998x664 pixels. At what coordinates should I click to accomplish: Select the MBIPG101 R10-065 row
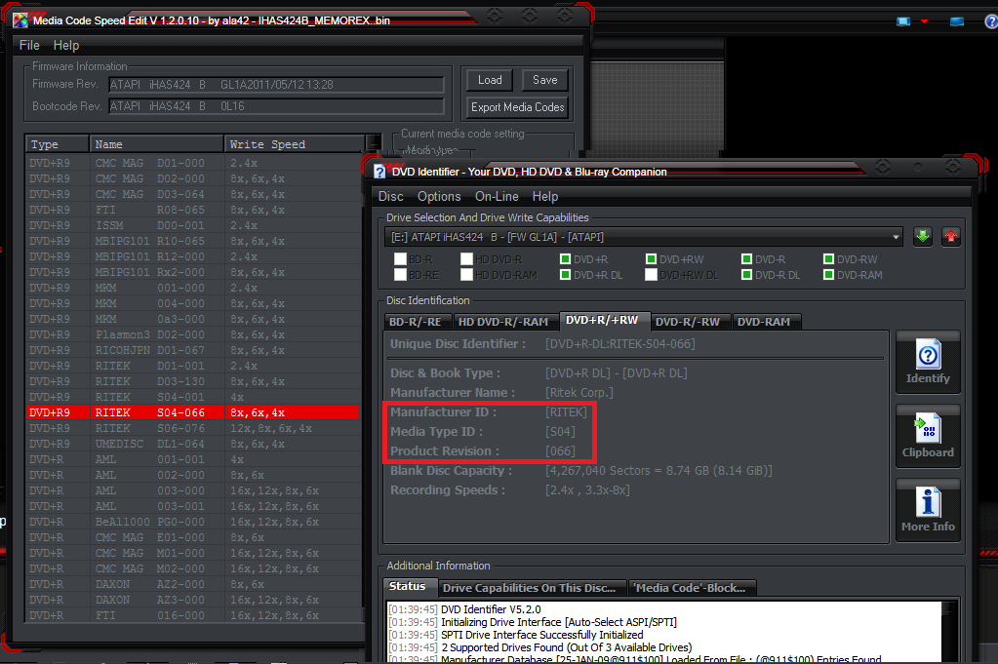(193, 241)
